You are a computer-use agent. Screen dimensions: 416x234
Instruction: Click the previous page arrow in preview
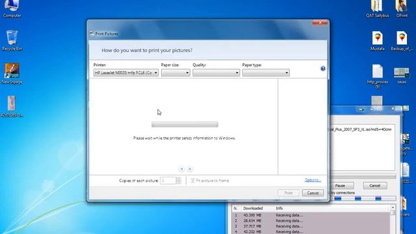(181, 169)
